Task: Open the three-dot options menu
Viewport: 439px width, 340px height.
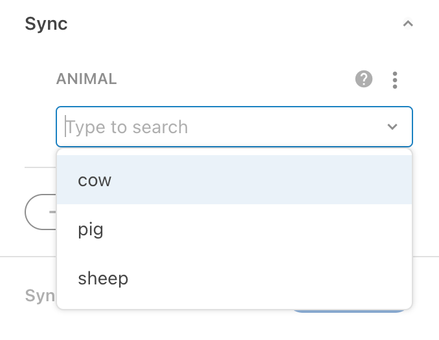Action: click(x=395, y=80)
